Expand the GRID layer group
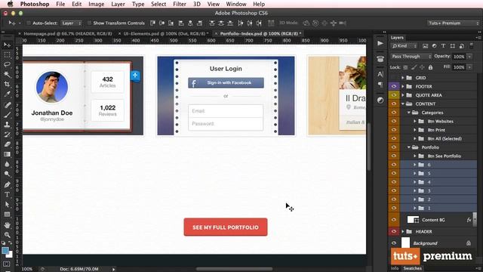This screenshot has width=483, height=272. [402, 78]
